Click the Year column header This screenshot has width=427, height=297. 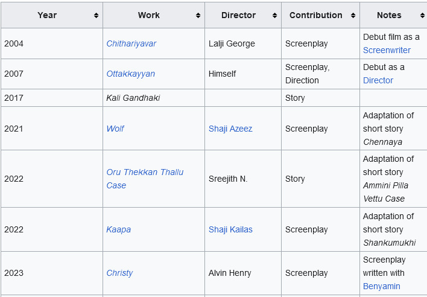[47, 15]
